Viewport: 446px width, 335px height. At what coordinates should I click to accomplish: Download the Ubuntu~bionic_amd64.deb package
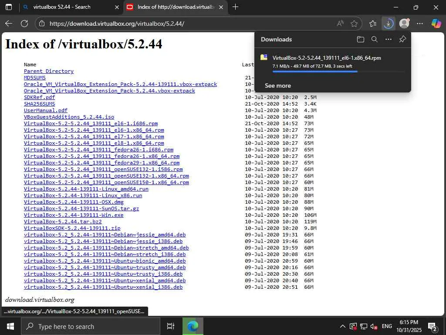tap(105, 261)
